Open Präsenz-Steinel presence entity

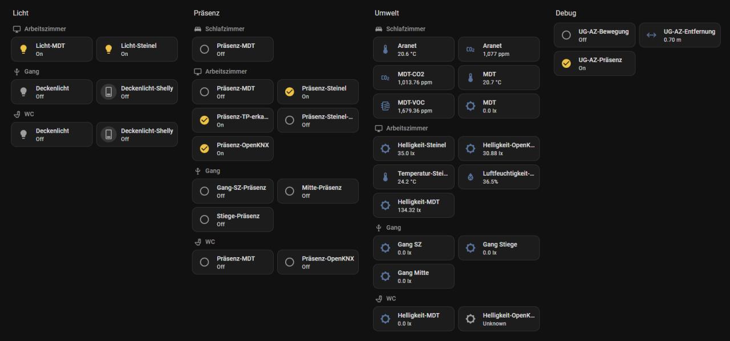point(318,92)
